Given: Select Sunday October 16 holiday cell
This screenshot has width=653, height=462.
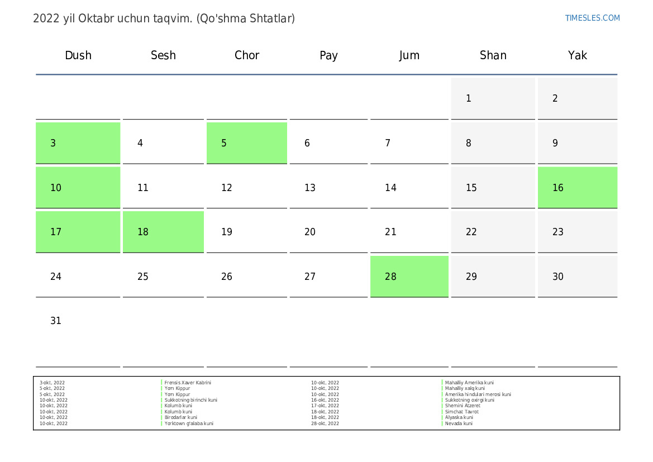Looking at the screenshot, I should (577, 188).
